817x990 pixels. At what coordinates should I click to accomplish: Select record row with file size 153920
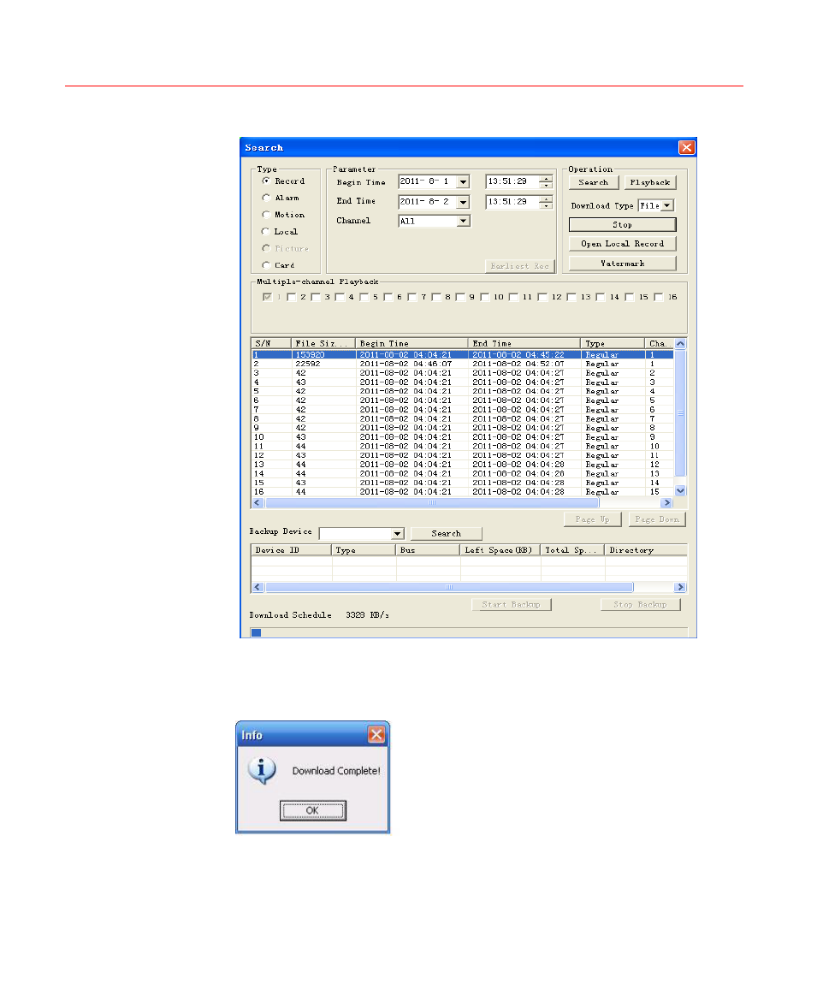tap(463, 355)
